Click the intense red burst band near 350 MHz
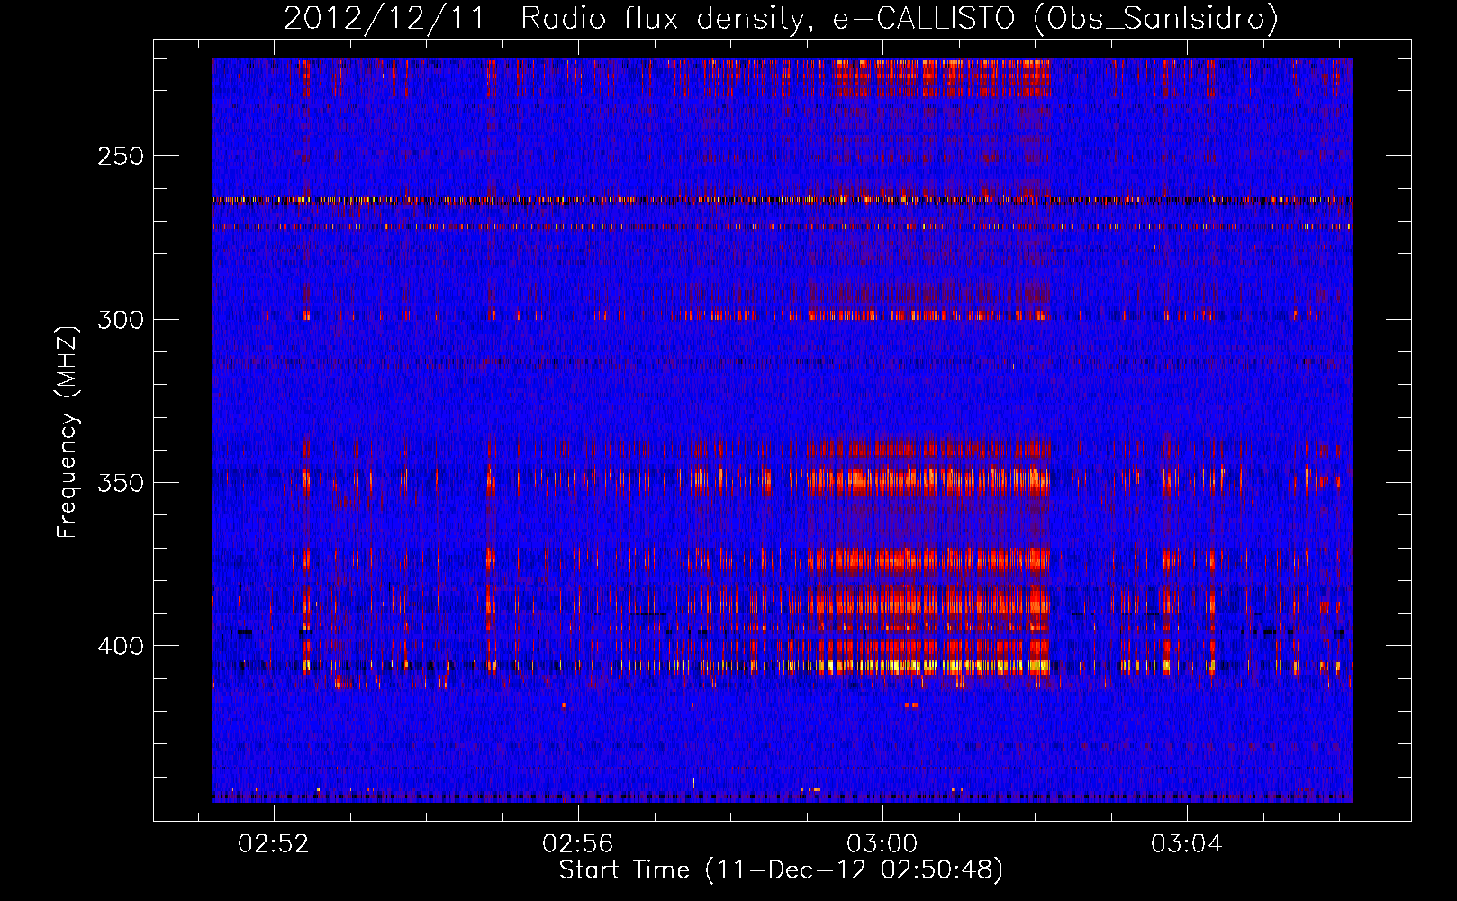 (x=928, y=481)
